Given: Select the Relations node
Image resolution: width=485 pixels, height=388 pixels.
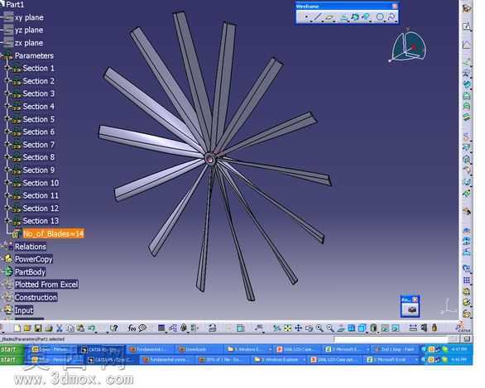Looking at the screenshot, I should (x=31, y=247).
